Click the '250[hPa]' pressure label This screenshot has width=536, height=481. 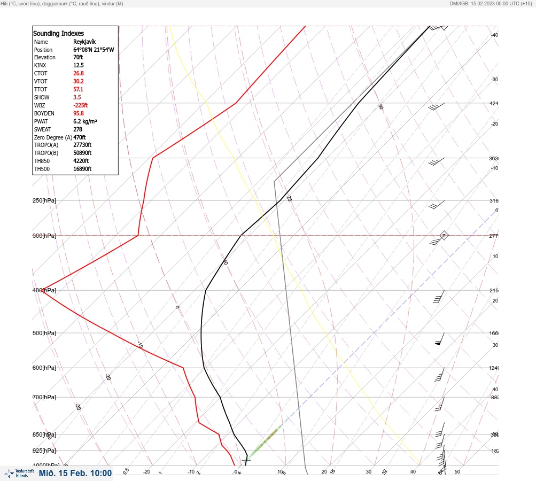44,200
